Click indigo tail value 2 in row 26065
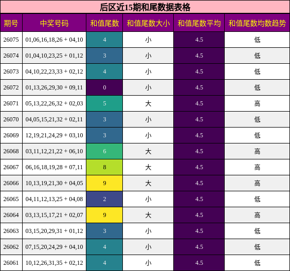290x271 pixels. [x=104, y=199]
